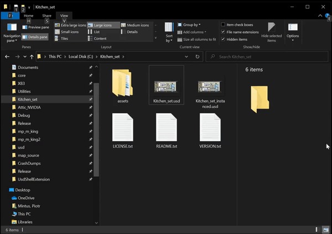Open the Debug folder in sidebar
The image size is (332, 234).
pos(24,116)
